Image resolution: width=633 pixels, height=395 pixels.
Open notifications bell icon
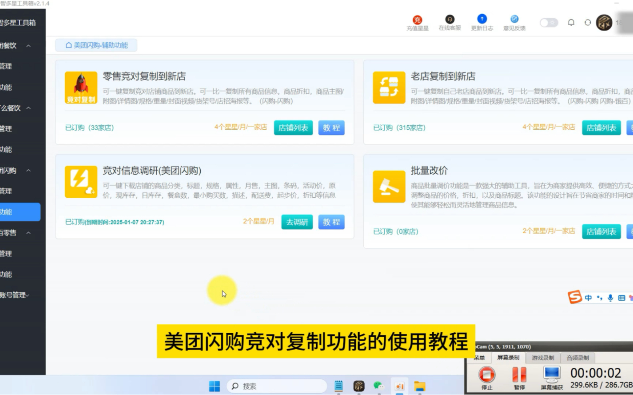point(571,23)
